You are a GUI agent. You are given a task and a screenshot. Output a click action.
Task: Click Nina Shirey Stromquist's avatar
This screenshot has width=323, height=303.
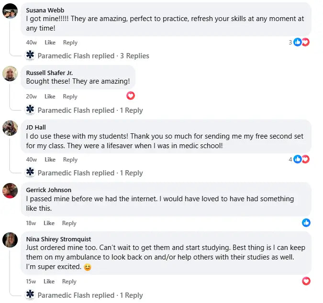click(10, 240)
